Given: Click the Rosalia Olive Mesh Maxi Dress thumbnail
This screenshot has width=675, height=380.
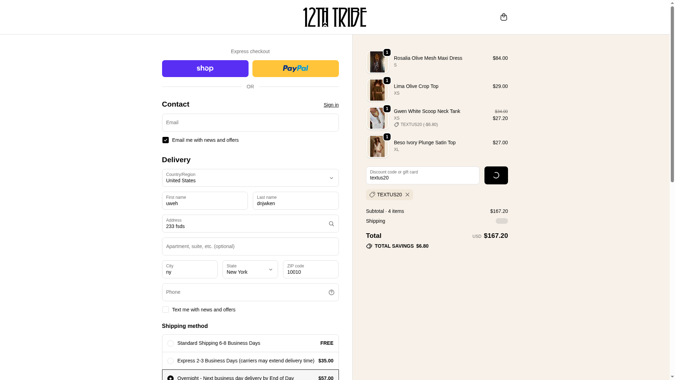Looking at the screenshot, I should click(377, 62).
